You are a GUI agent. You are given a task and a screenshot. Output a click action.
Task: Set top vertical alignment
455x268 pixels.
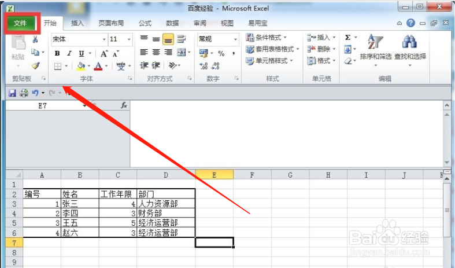click(144, 39)
